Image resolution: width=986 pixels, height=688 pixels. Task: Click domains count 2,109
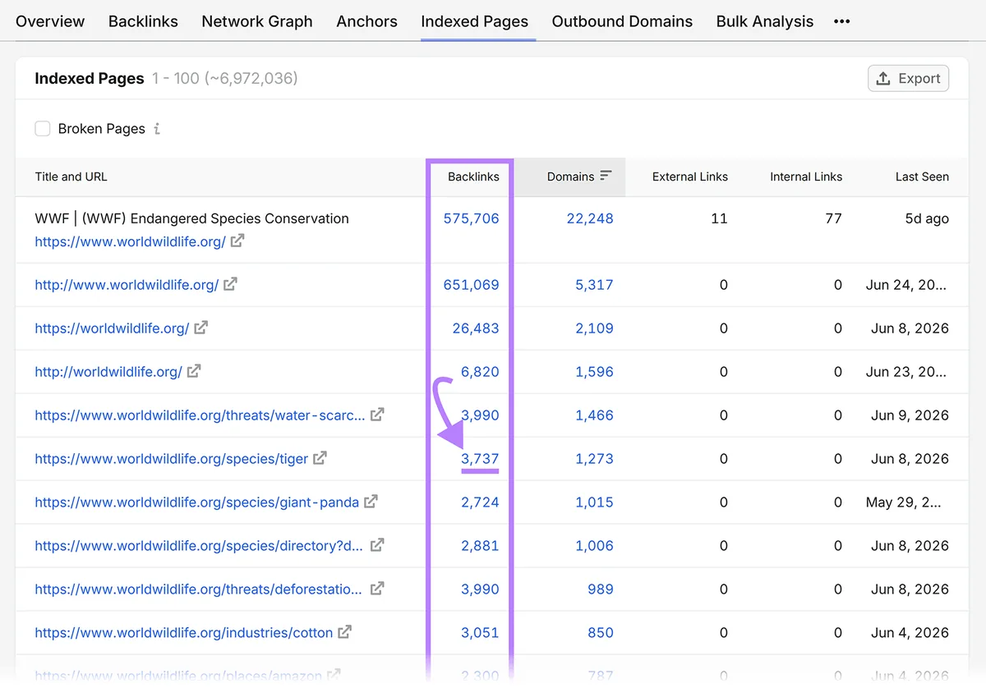[594, 328]
